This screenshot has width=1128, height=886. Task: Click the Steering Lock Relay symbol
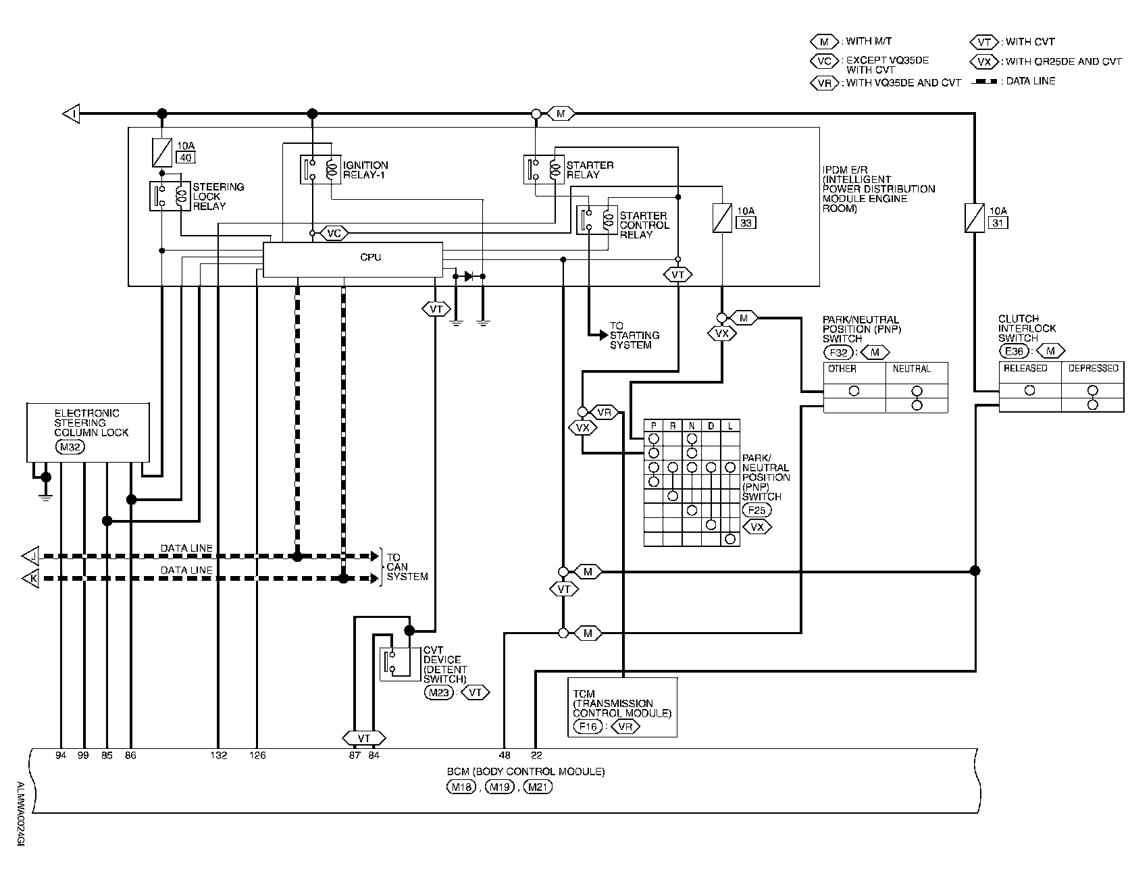pyautogui.click(x=169, y=196)
